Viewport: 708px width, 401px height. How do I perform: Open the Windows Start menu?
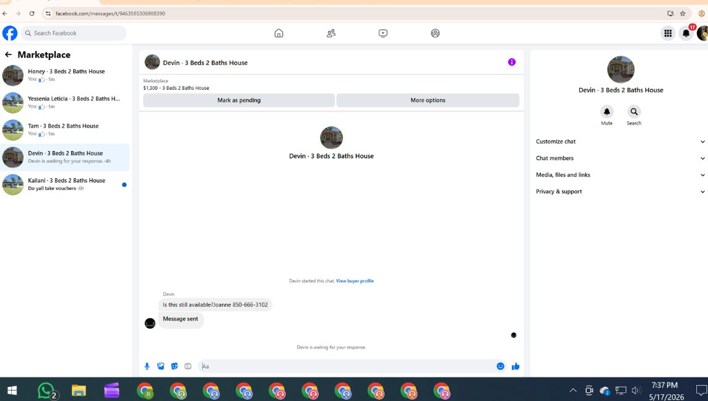point(12,390)
